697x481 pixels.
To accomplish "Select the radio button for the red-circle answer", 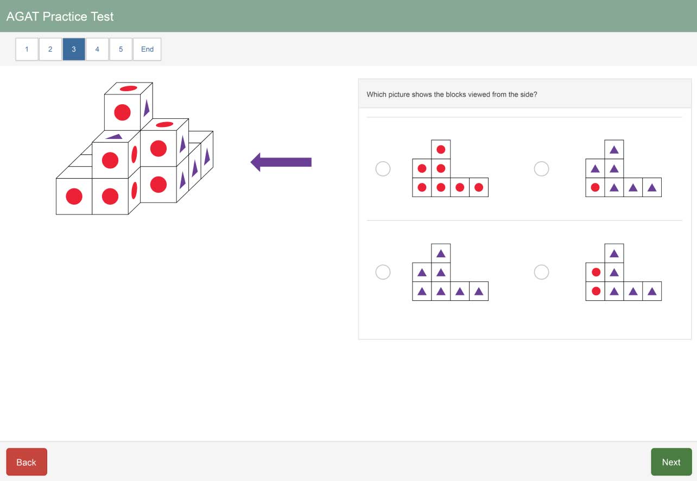I will click(x=383, y=169).
